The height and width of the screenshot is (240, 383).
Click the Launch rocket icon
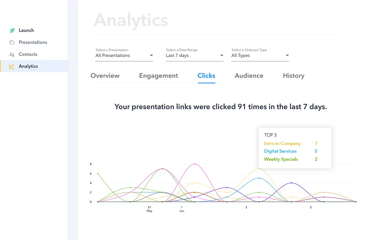(12, 30)
